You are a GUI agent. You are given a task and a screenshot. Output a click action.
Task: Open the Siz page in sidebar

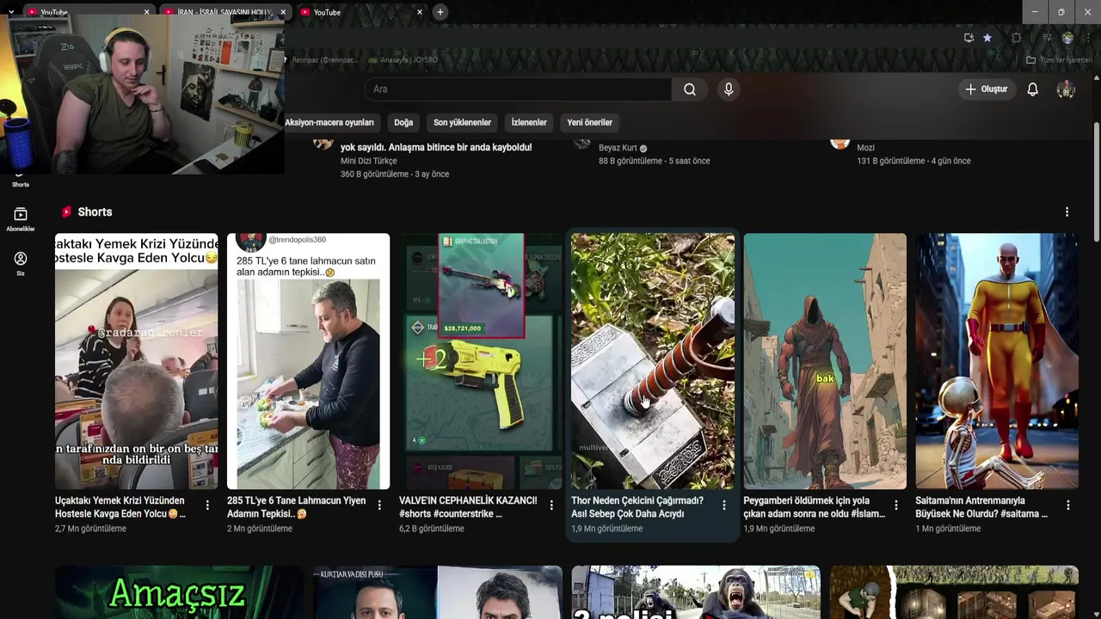(21, 264)
